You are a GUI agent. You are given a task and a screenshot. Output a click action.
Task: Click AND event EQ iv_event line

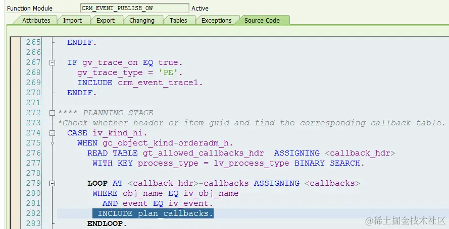click(x=158, y=203)
